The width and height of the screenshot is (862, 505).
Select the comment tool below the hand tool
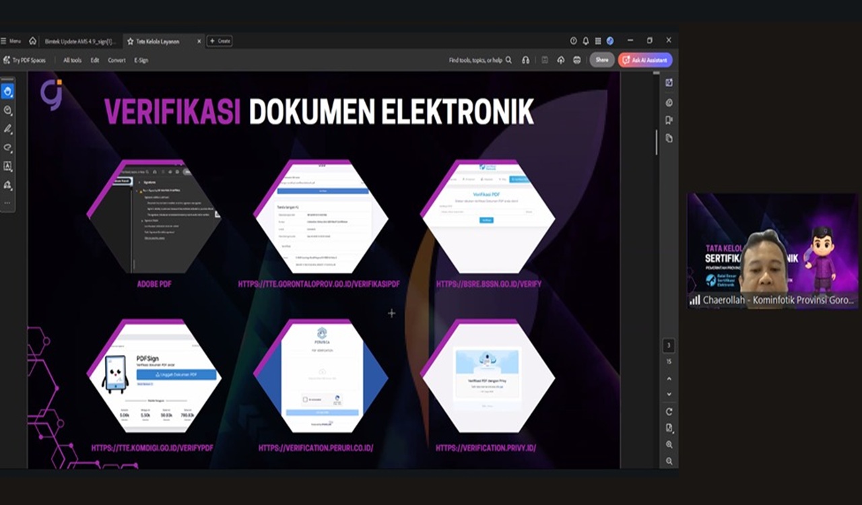8,110
